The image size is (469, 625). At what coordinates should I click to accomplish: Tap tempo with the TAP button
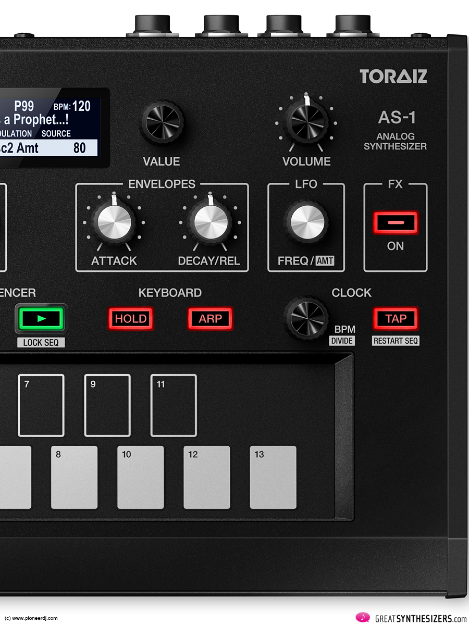(x=396, y=319)
